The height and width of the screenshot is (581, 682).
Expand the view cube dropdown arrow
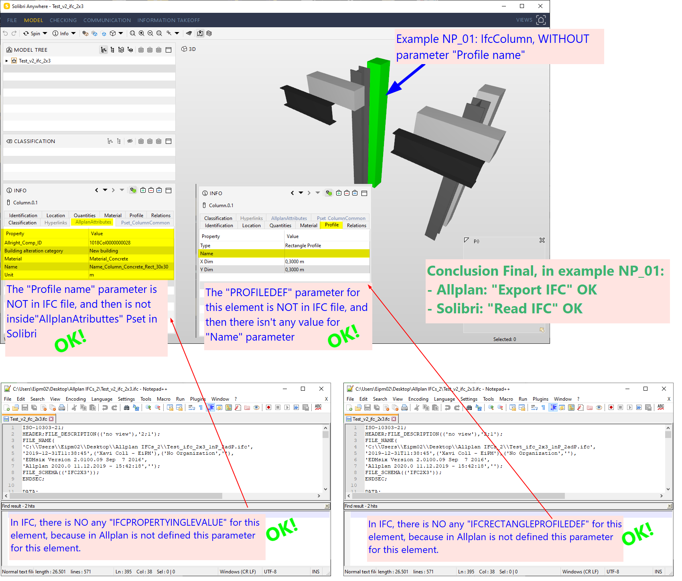click(x=121, y=33)
